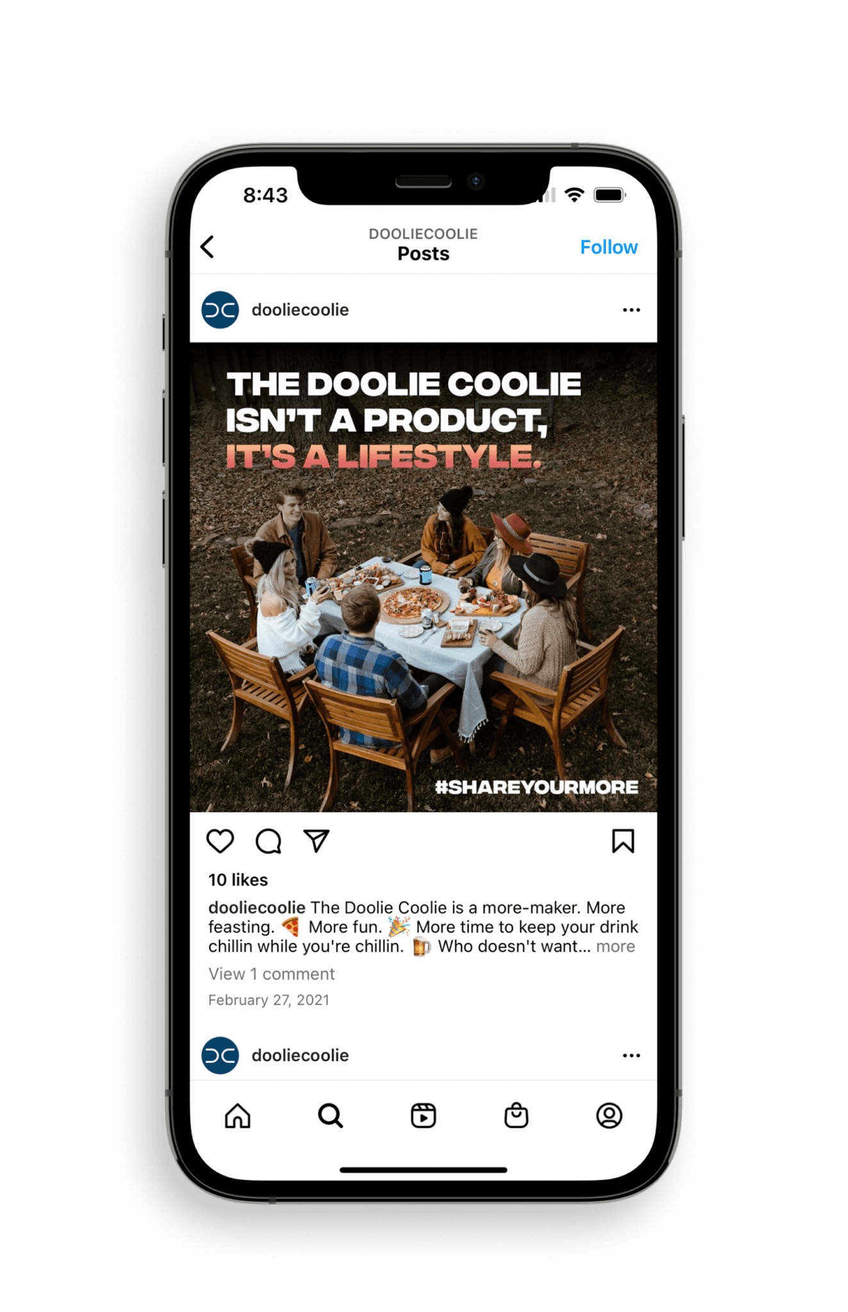This screenshot has width=848, height=1312.
Task: Open Reels icon in bottom navigation
Action: click(x=423, y=1116)
